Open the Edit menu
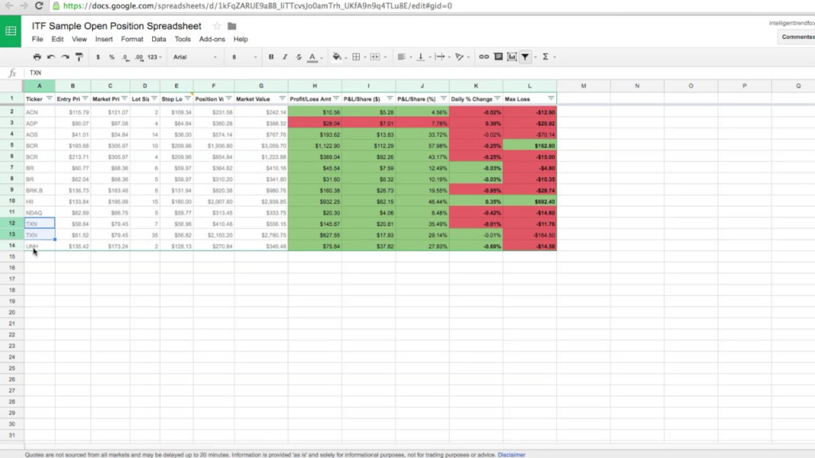Image resolution: width=815 pixels, height=458 pixels. (57, 39)
